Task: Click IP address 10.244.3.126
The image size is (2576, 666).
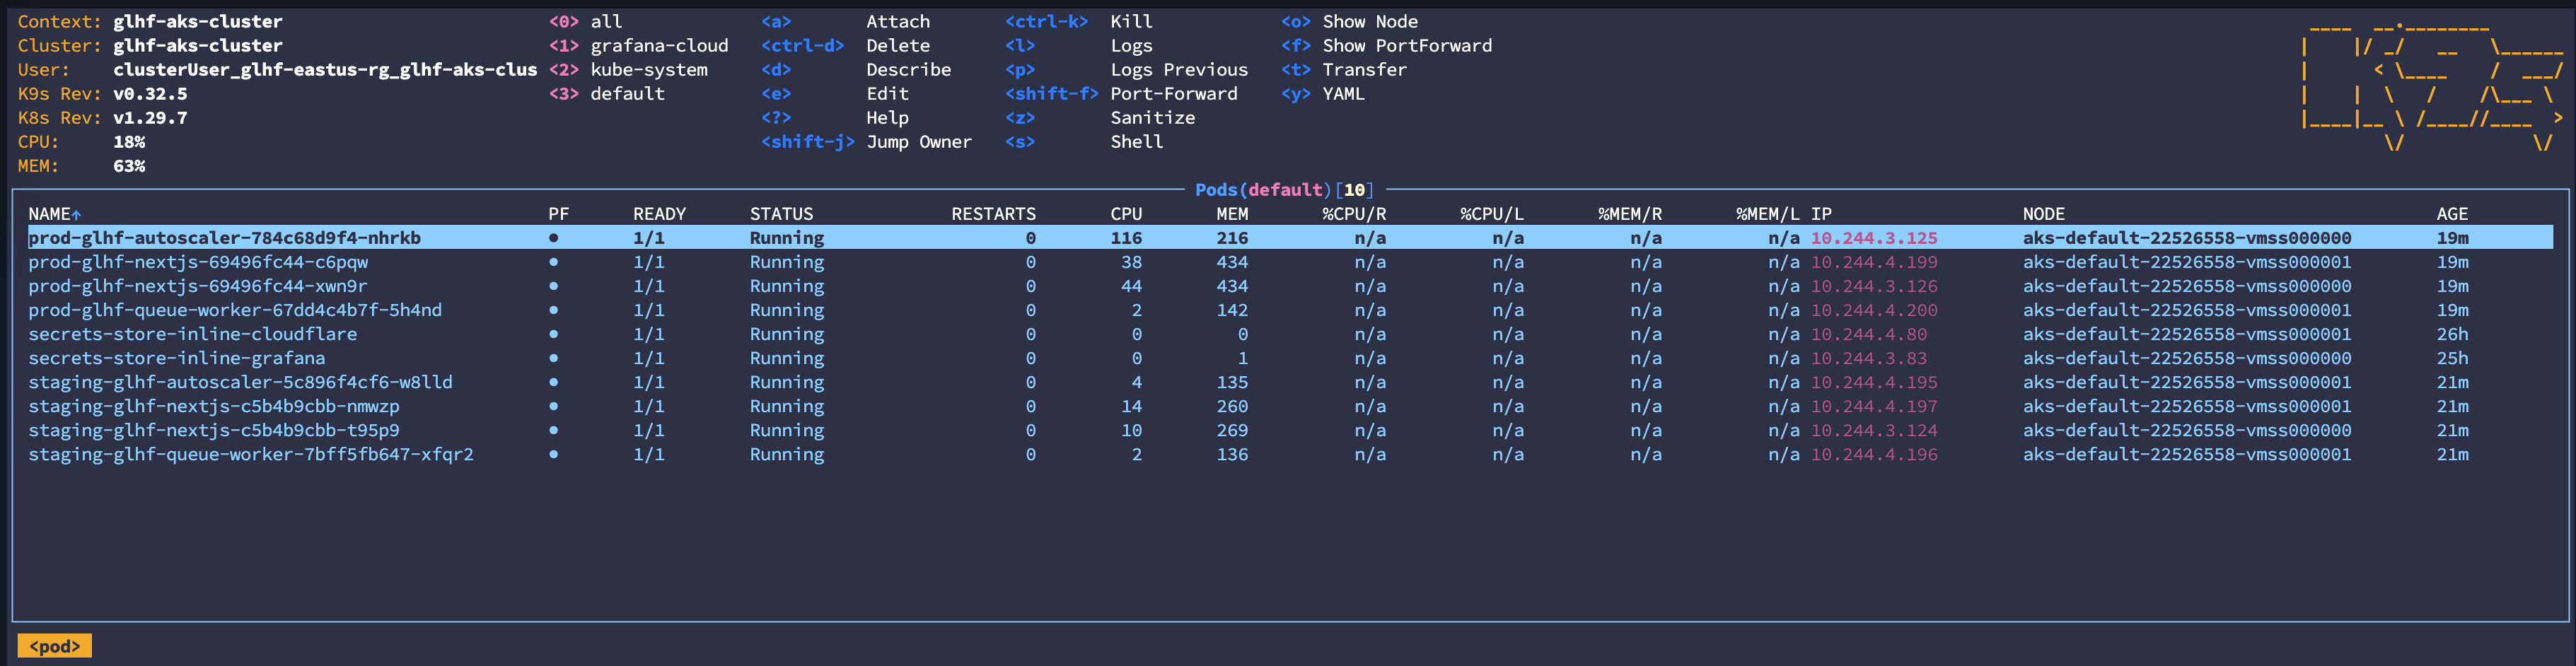Action: 1873,286
